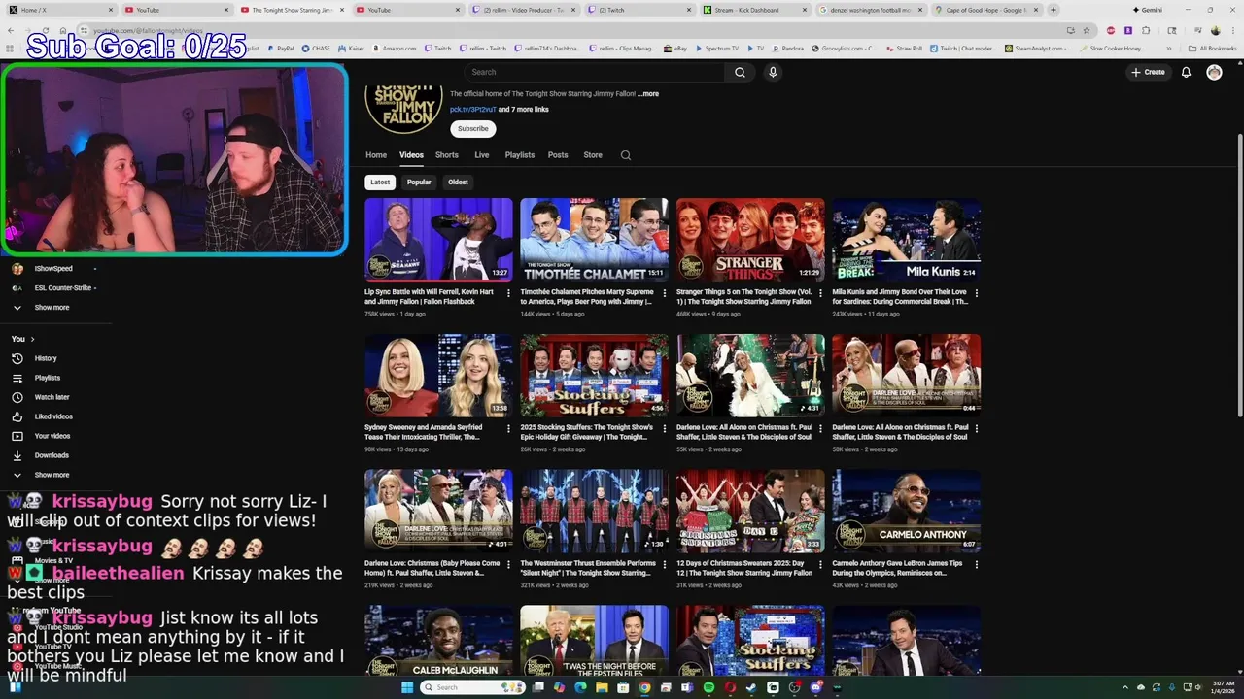Switch to the Shorts tab
The height and width of the screenshot is (699, 1244).
pos(447,155)
